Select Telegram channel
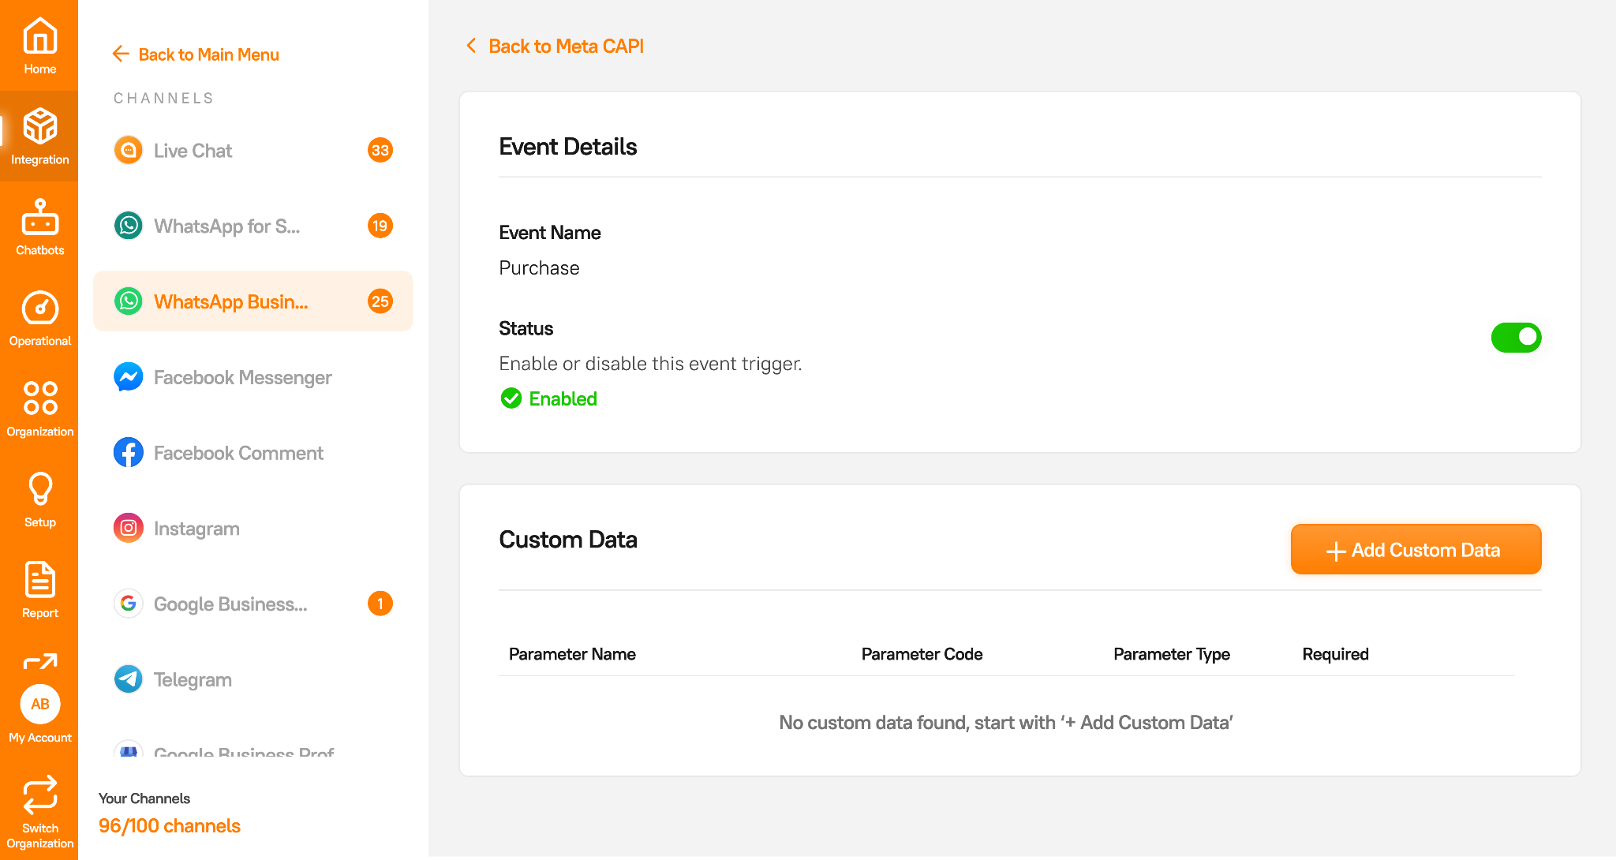The image size is (1616, 860). pyautogui.click(x=252, y=679)
